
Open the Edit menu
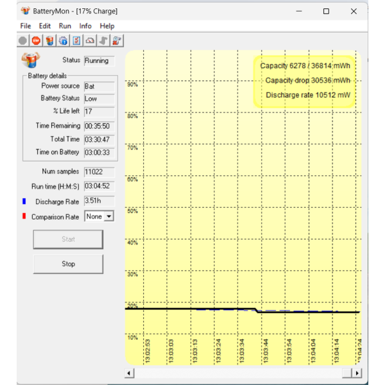click(45, 26)
